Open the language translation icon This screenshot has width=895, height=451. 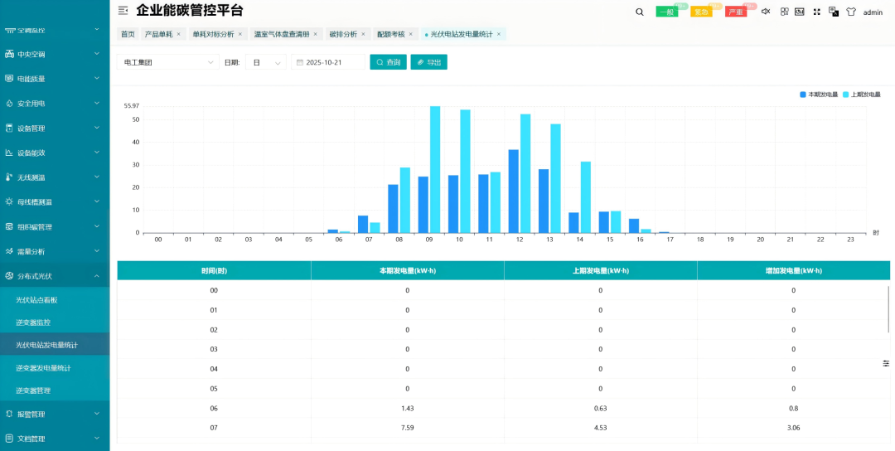point(834,12)
